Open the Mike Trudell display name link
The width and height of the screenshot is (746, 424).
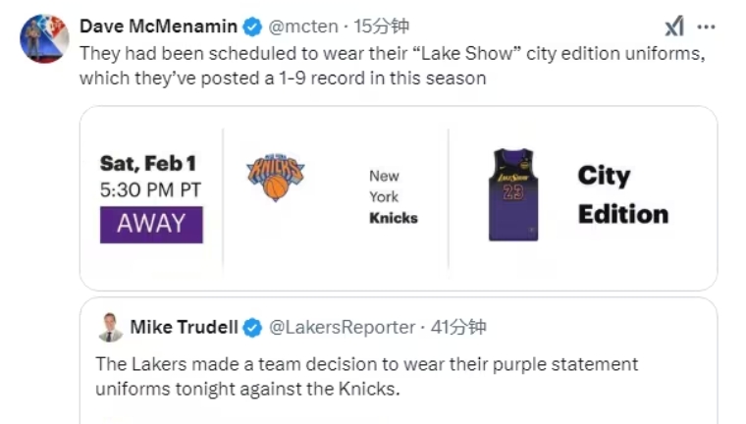(x=185, y=327)
